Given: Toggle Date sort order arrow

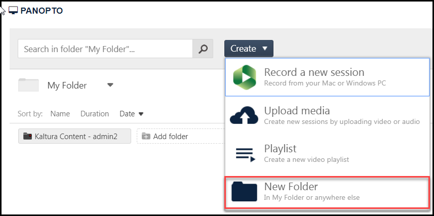Looking at the screenshot, I should (141, 114).
